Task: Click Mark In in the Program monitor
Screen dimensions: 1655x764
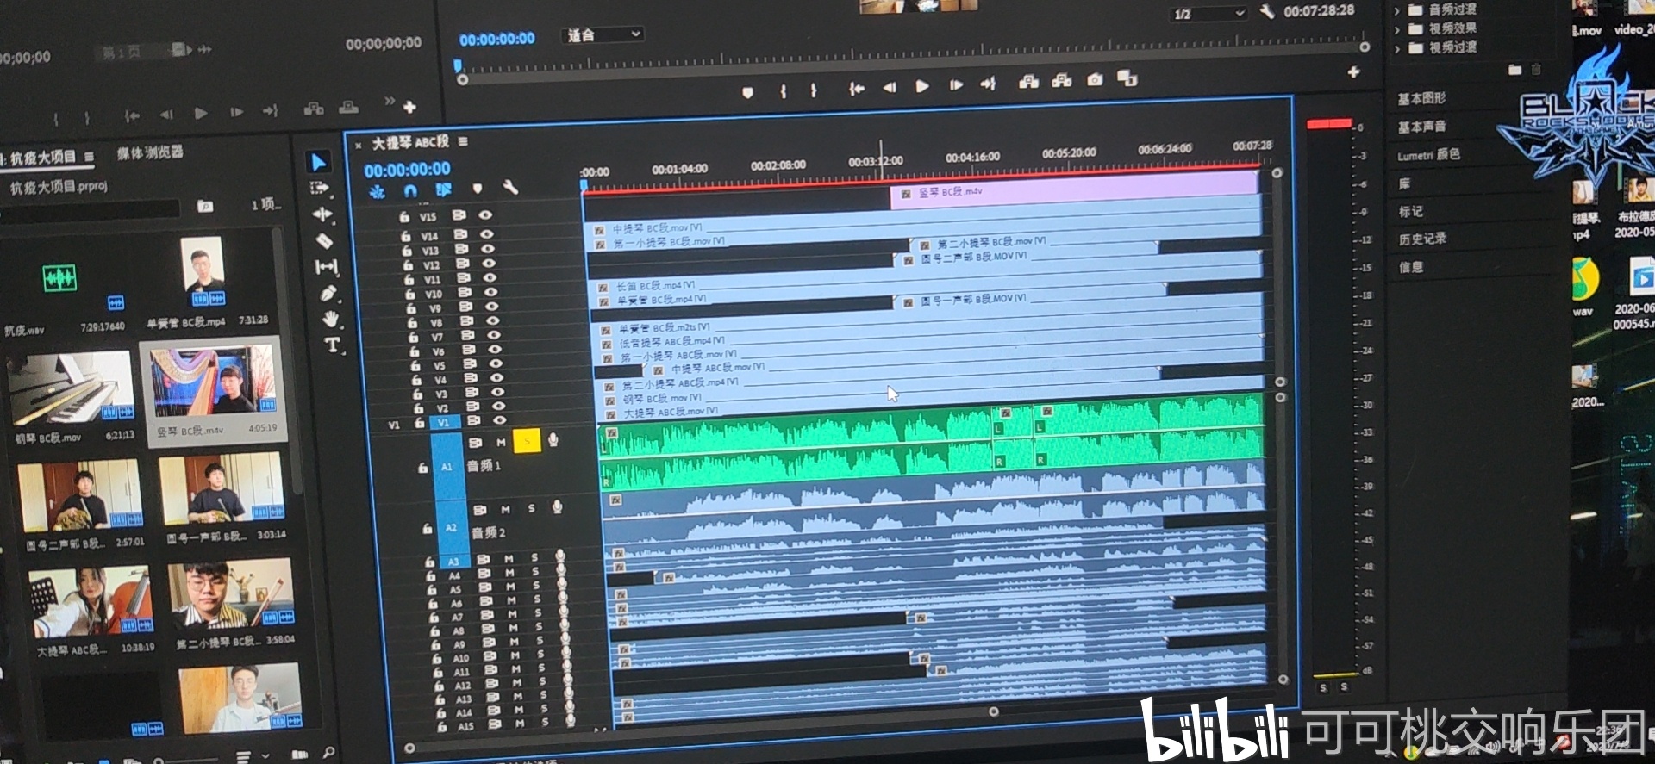Action: (x=784, y=90)
